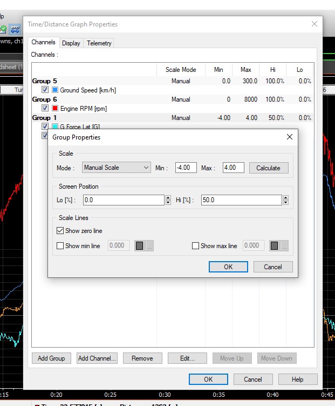Click the min line value field
This screenshot has width=335, height=406.
point(119,245)
